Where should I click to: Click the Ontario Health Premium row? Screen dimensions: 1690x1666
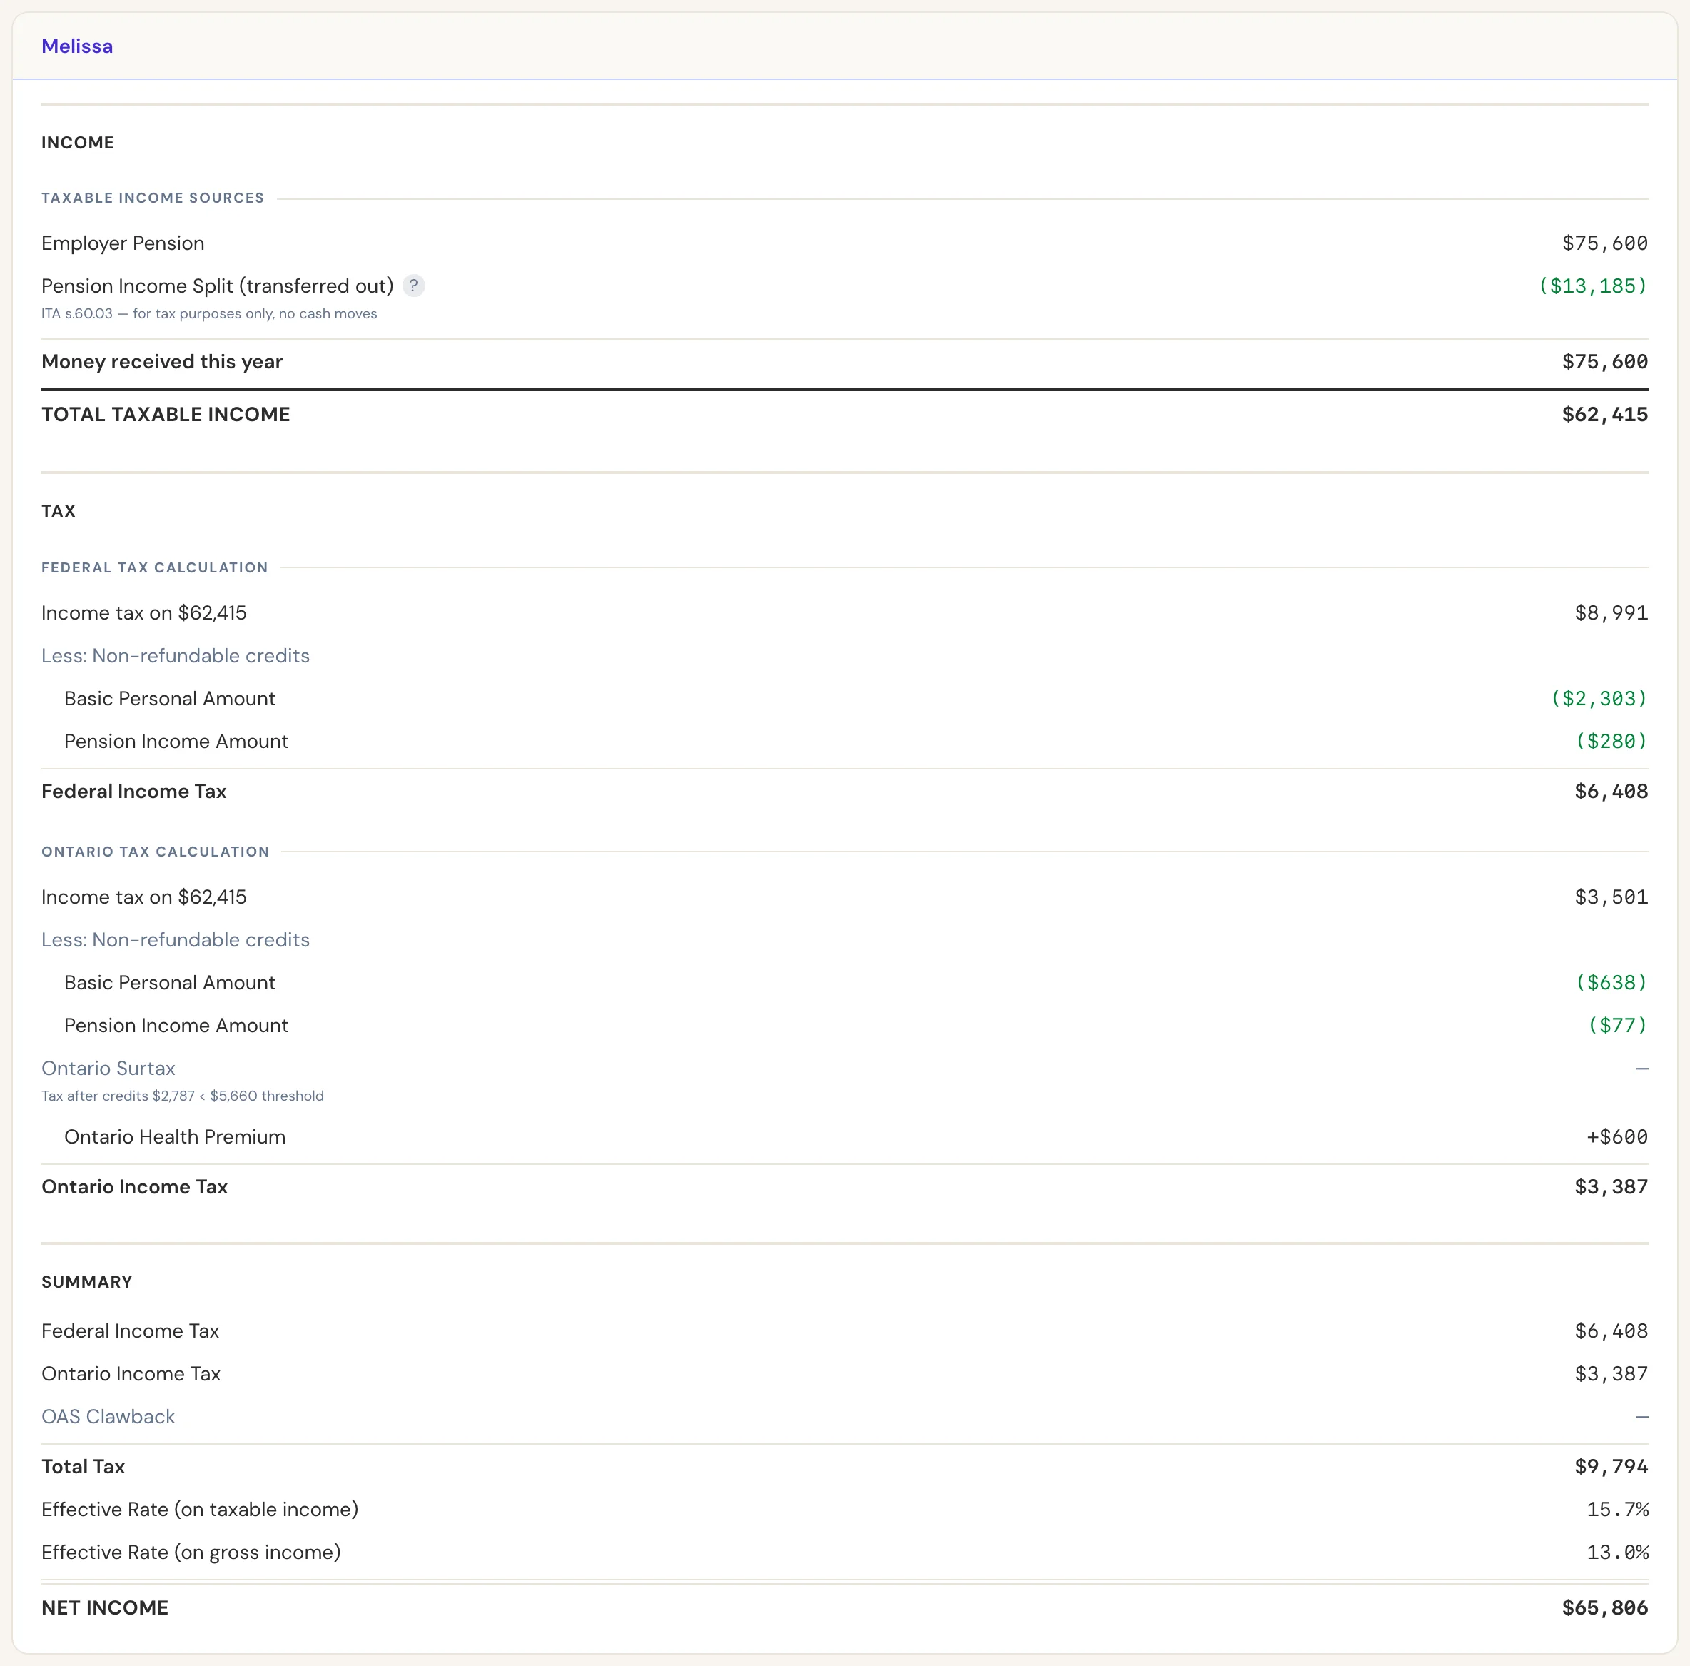click(845, 1136)
